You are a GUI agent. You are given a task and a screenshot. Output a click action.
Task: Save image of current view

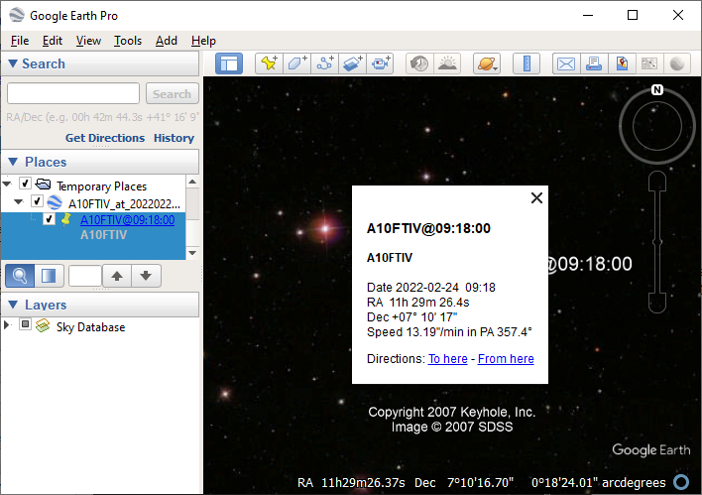click(x=622, y=63)
